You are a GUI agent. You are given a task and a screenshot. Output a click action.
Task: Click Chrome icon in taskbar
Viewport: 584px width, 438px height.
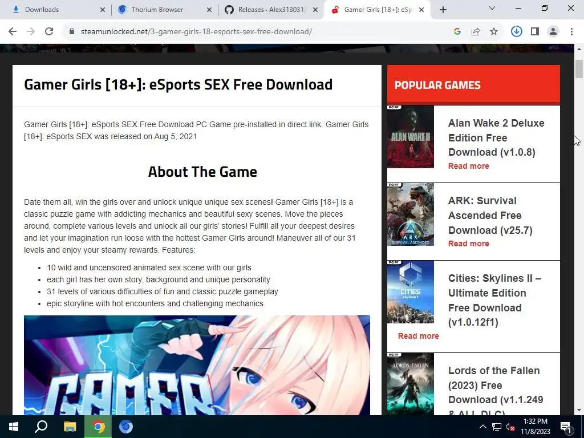click(x=98, y=427)
